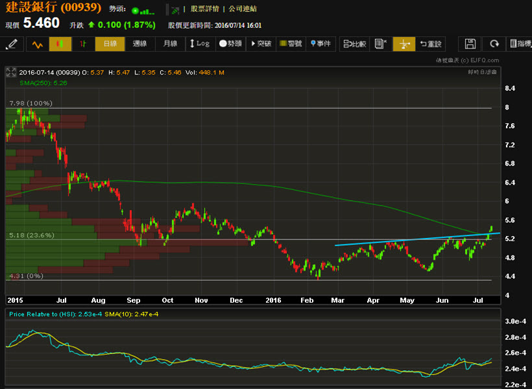Click the Jul label at the axis right end

(478, 300)
